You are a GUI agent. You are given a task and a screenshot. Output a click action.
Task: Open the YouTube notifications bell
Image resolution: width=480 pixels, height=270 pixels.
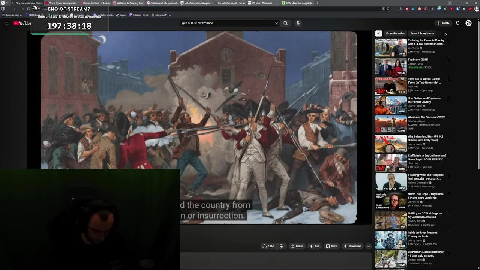tap(457, 23)
